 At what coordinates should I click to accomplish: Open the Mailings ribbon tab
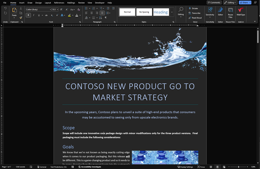click(x=71, y=3)
